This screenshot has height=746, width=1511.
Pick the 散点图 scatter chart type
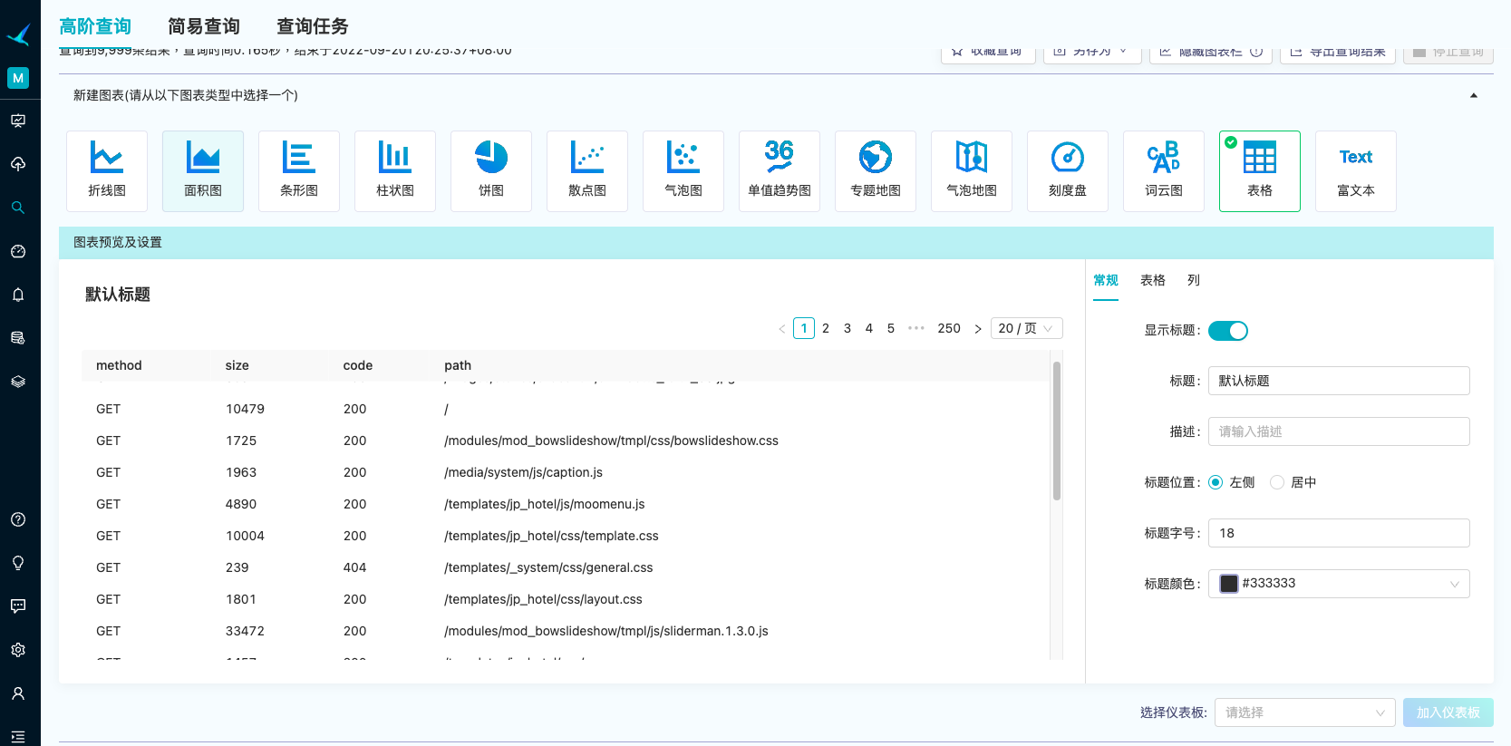(587, 171)
